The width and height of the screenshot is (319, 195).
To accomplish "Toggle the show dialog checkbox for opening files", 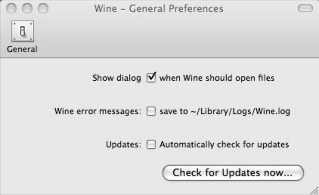I will [x=151, y=77].
